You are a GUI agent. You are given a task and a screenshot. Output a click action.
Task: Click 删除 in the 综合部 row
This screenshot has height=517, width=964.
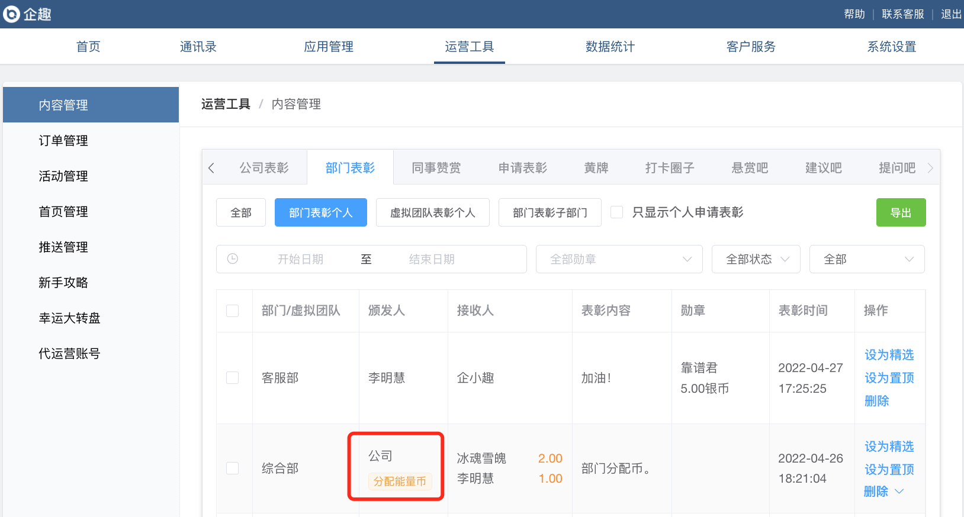[876, 491]
